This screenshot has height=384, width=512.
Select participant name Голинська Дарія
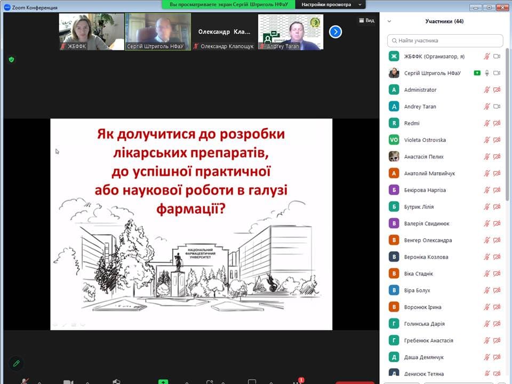(x=424, y=324)
